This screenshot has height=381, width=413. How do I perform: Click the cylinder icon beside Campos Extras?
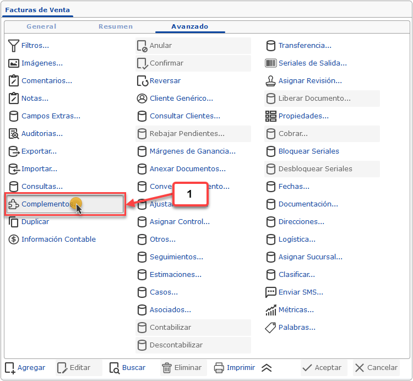click(x=13, y=116)
